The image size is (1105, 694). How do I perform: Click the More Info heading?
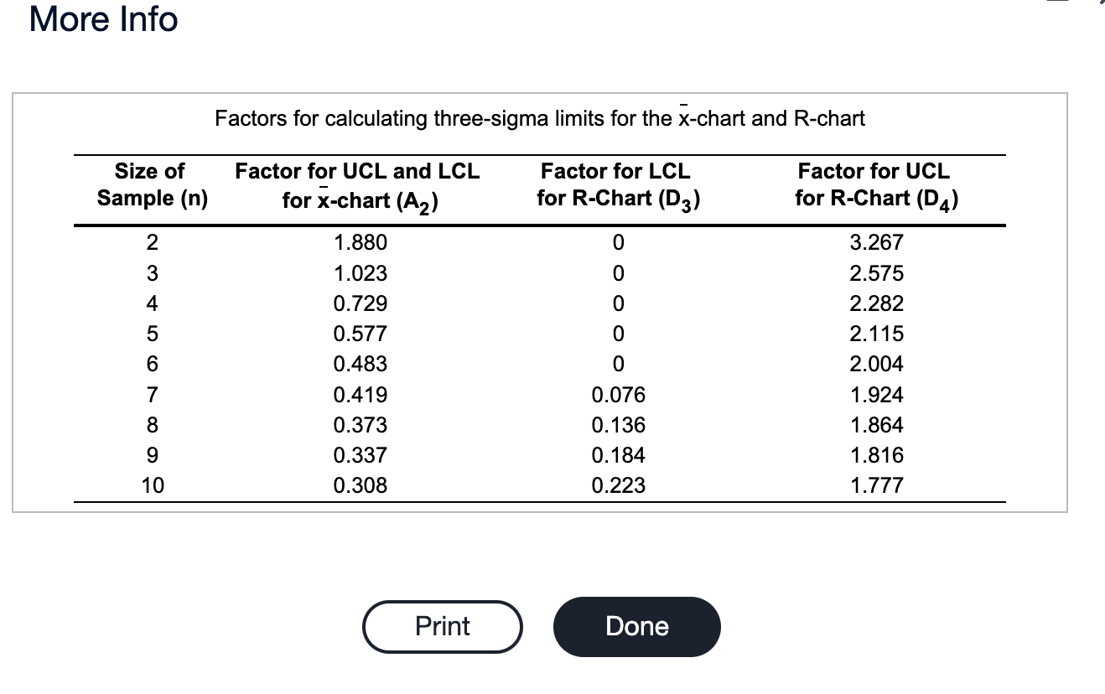click(x=101, y=18)
